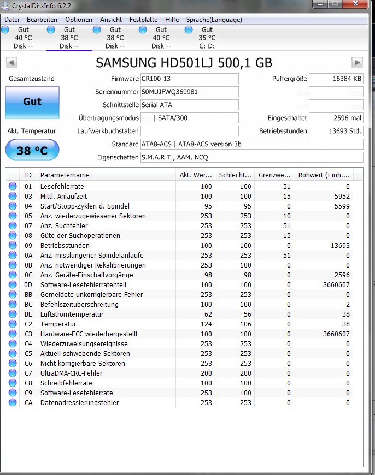Click status icon of notwendiger Rekalibrierungen row
375x475 pixels.
click(13, 265)
